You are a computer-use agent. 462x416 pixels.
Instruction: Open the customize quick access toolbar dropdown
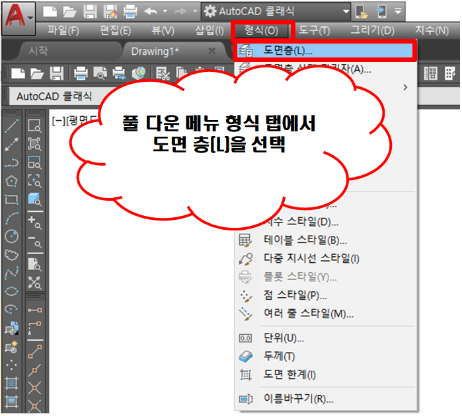(398, 11)
